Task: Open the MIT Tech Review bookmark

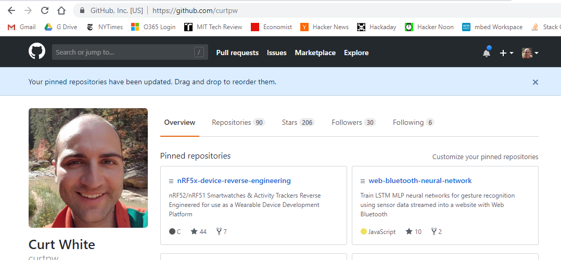Action: [x=213, y=27]
